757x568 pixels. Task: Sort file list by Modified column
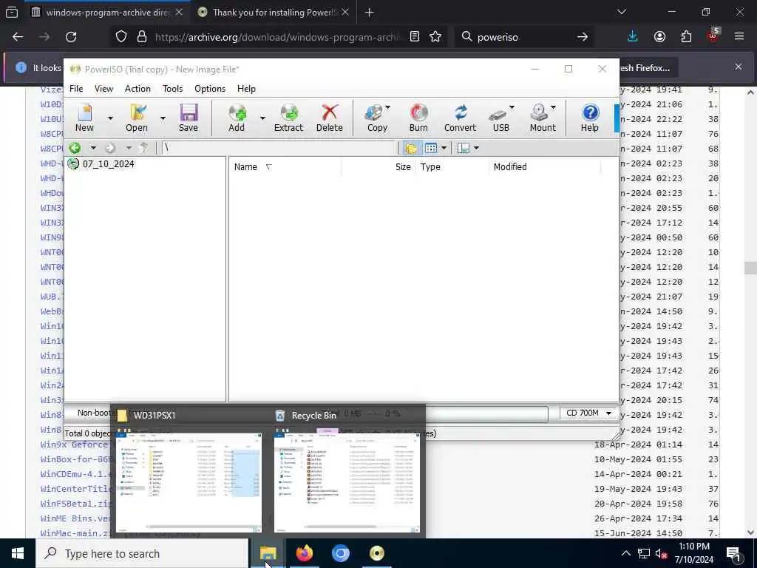pos(545,166)
